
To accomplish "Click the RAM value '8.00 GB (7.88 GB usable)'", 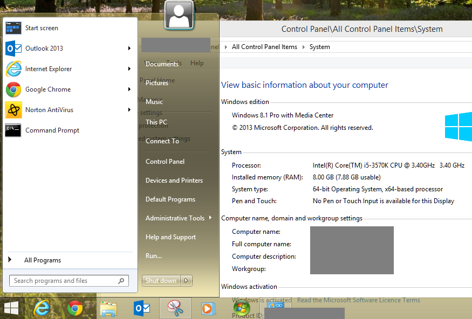I will [x=347, y=177].
